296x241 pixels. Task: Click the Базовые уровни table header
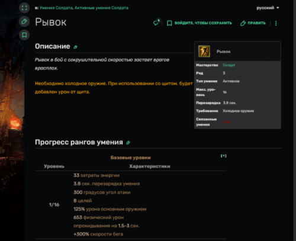pyautogui.click(x=131, y=158)
